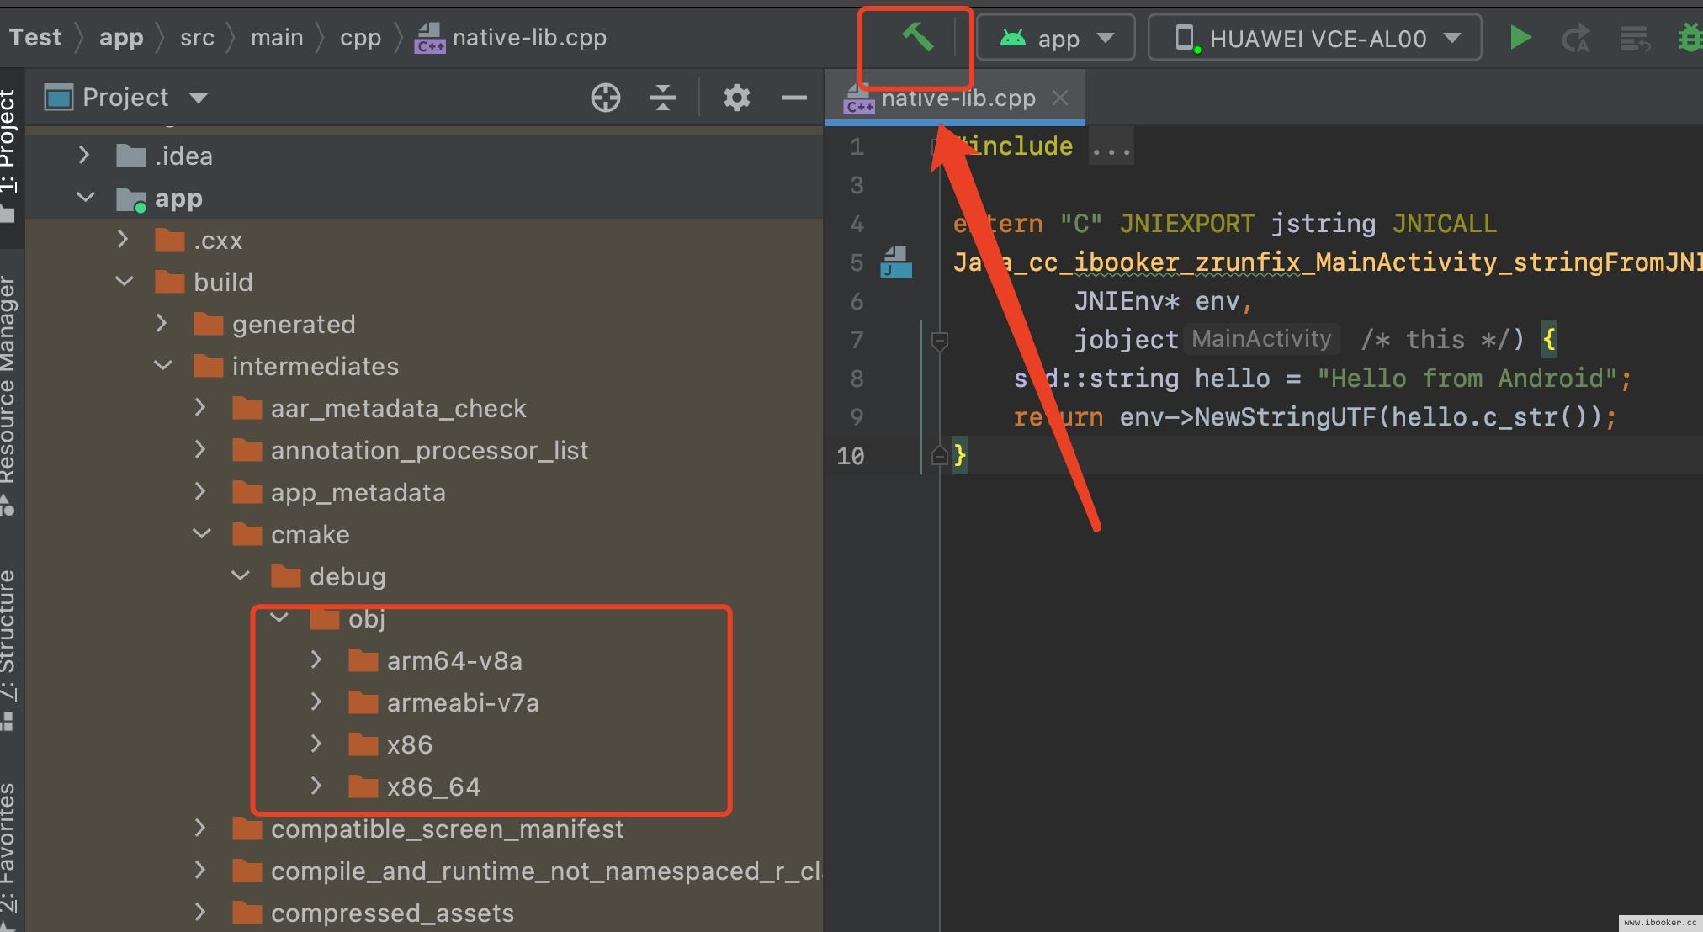The width and height of the screenshot is (1703, 932).
Task: Click the related Java symbol gutter icon on line 5
Action: (896, 262)
